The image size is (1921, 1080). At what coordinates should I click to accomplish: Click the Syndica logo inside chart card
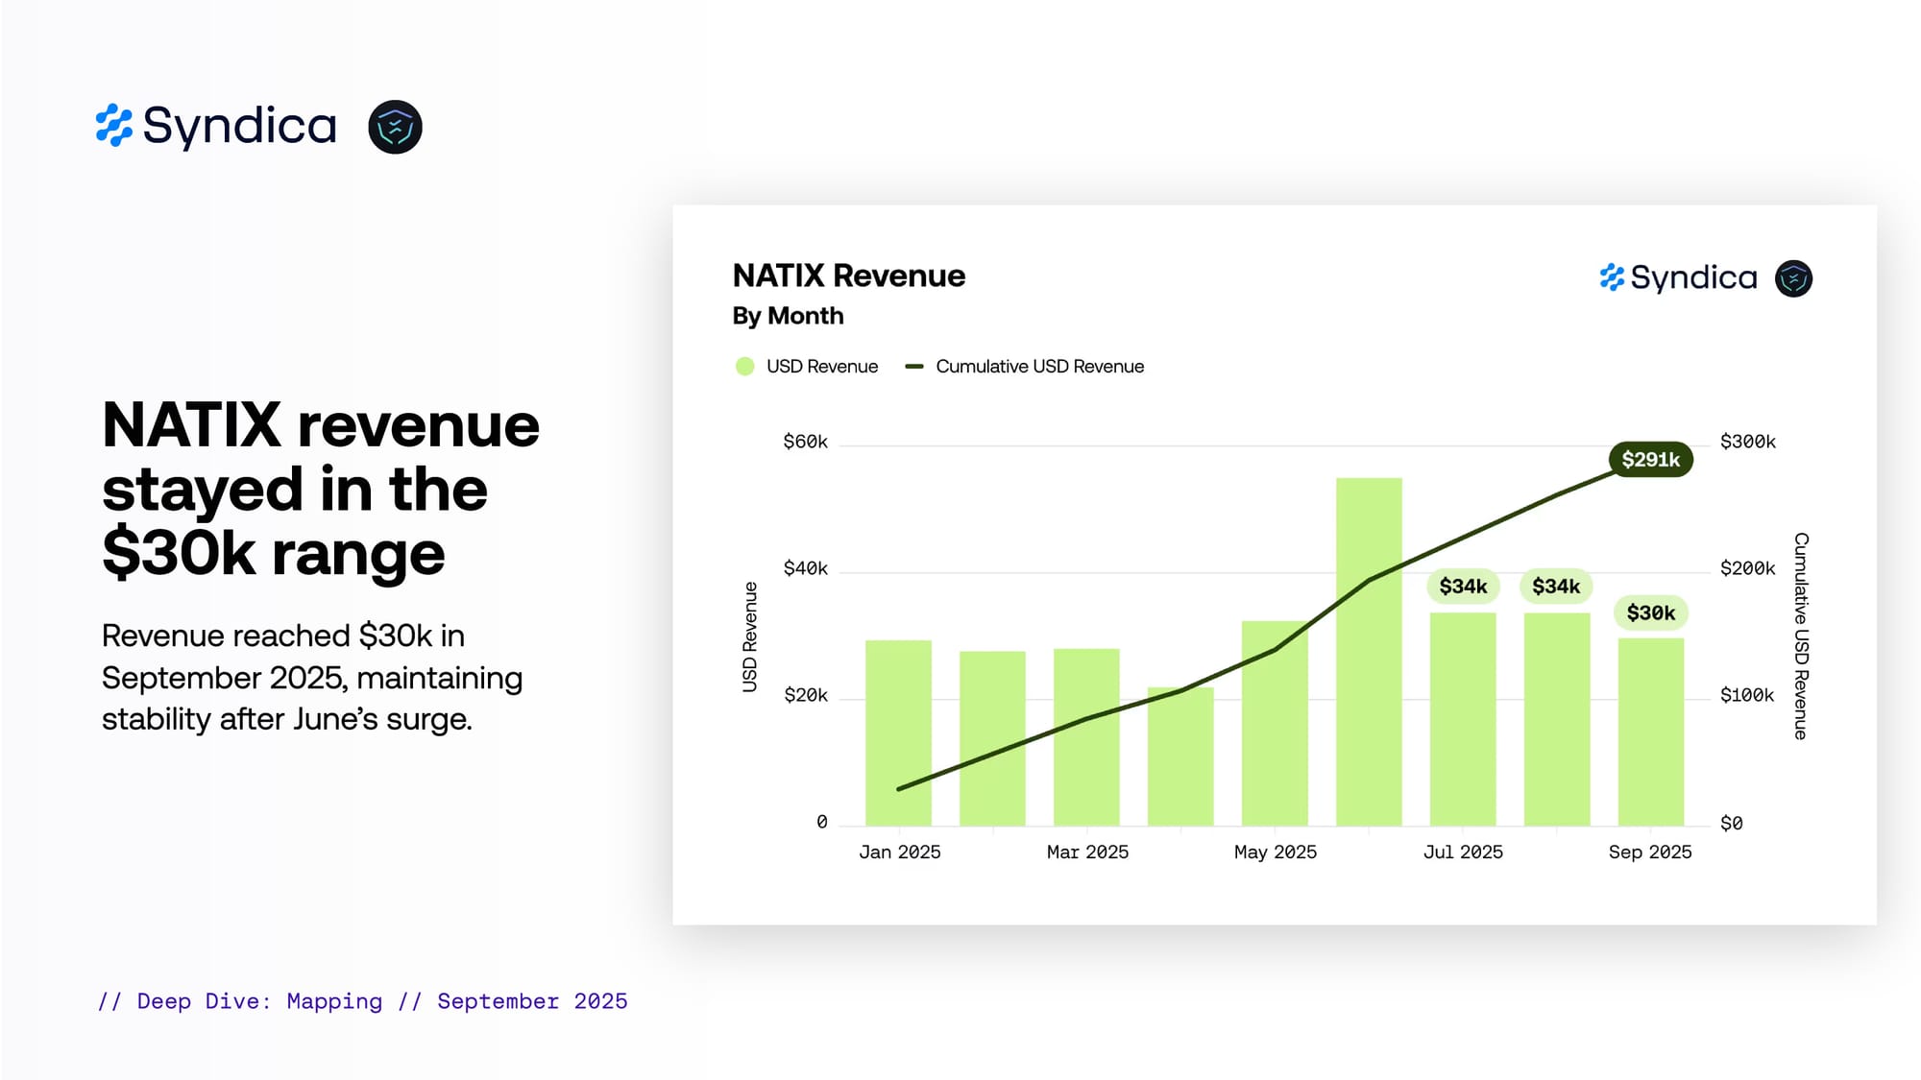[1678, 278]
